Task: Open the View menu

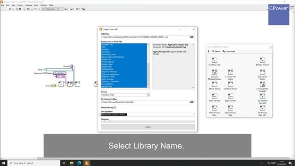Action: (13, 5)
